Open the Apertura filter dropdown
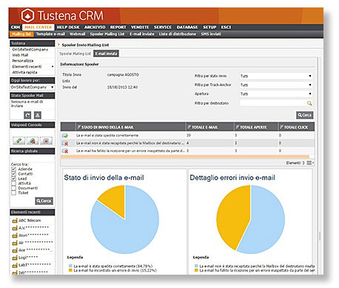Viewport: 339px width, 288px height. 276,94
